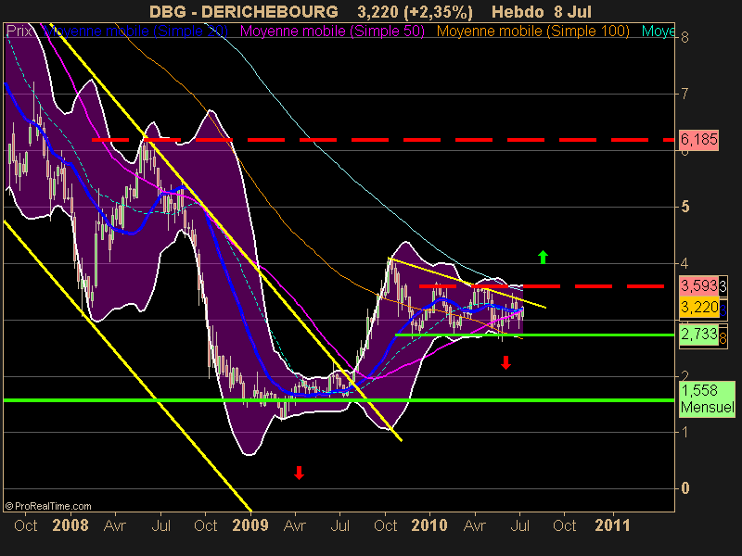Select the Moyenne mobile (Simple 20) legend
Viewport: 742px width, 556px height.
click(x=135, y=32)
